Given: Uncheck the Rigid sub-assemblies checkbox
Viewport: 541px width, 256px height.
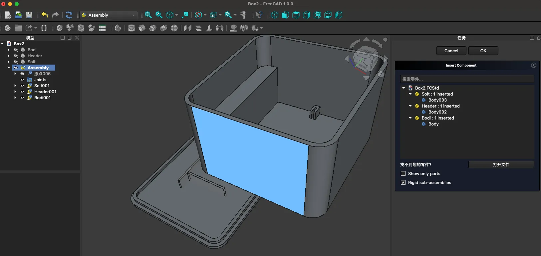Looking at the screenshot, I should point(403,182).
